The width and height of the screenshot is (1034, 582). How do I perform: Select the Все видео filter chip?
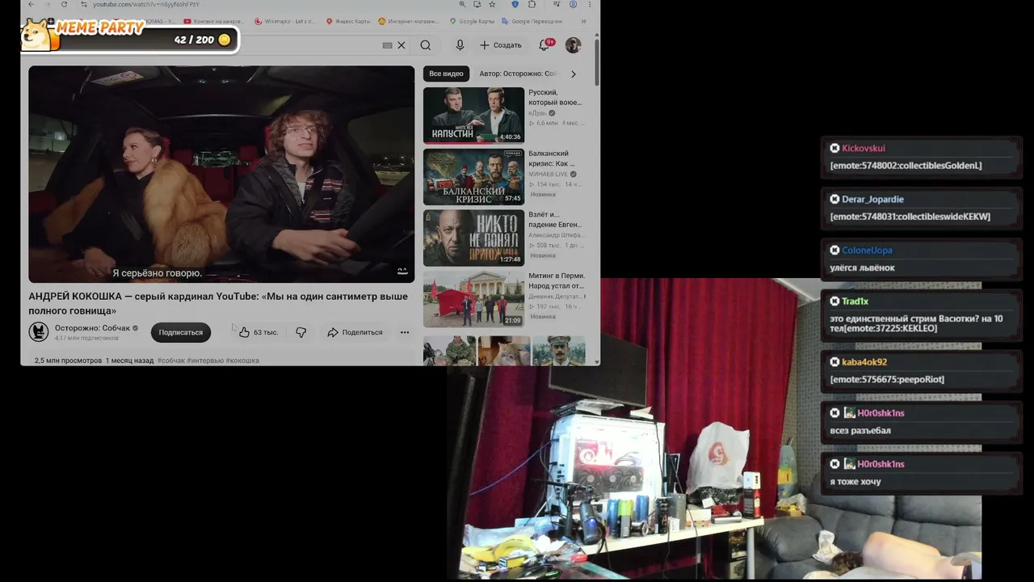446,74
